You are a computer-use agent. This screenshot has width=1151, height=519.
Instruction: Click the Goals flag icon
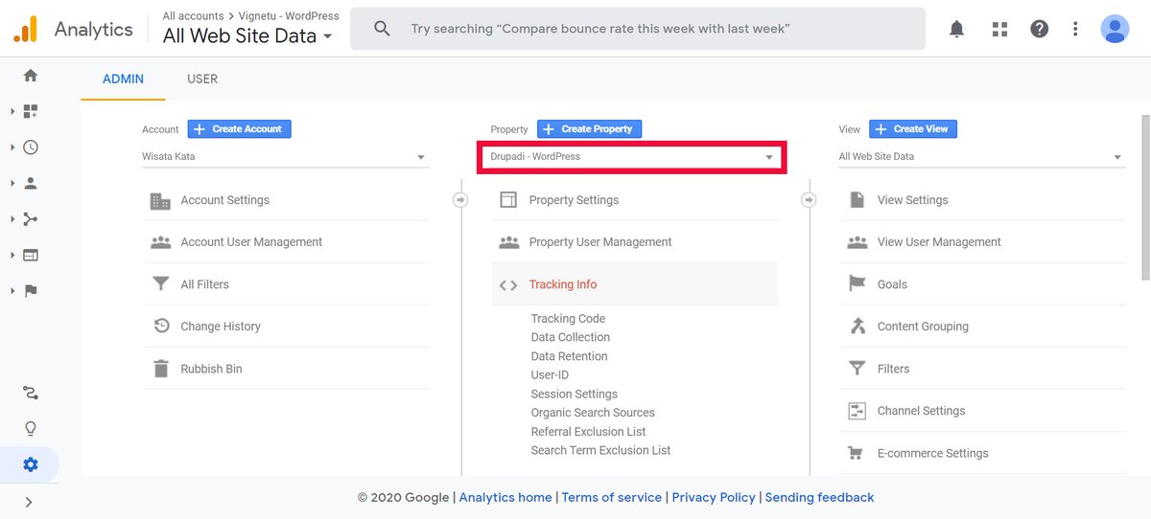[x=857, y=284]
